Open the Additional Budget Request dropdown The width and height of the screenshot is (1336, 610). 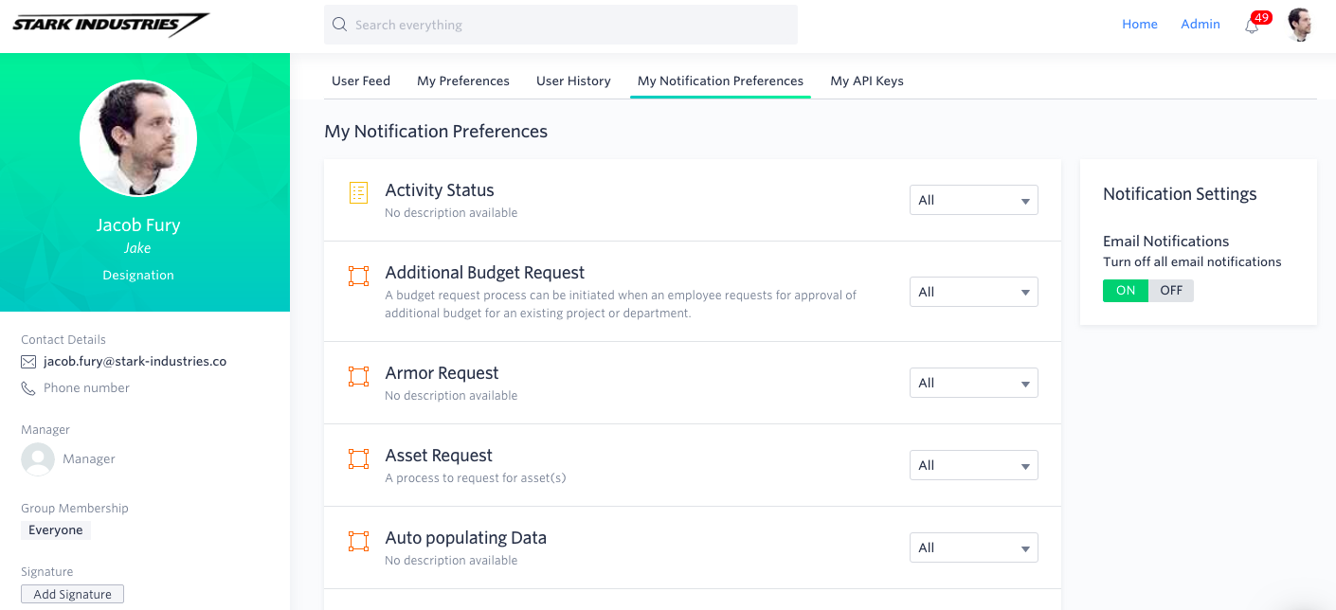point(974,292)
